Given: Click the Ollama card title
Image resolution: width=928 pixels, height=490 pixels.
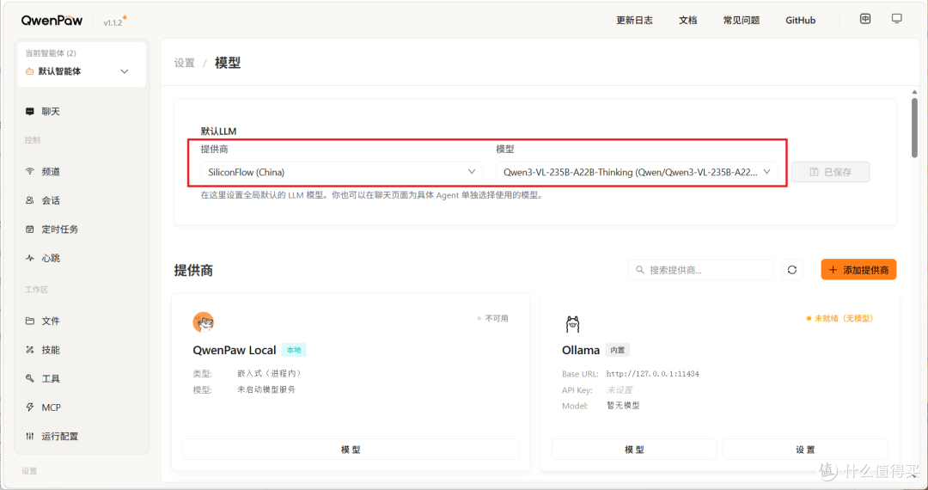Looking at the screenshot, I should point(581,350).
